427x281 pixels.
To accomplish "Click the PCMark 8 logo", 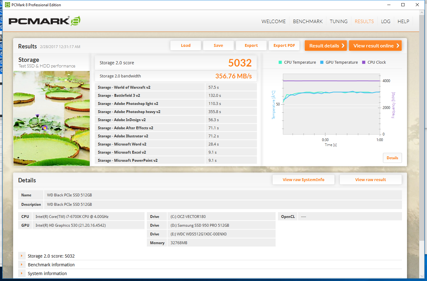I will click(44, 21).
